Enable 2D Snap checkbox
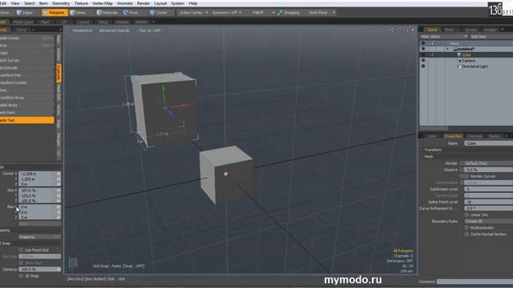The height and width of the screenshot is (288, 513). click(x=21, y=276)
